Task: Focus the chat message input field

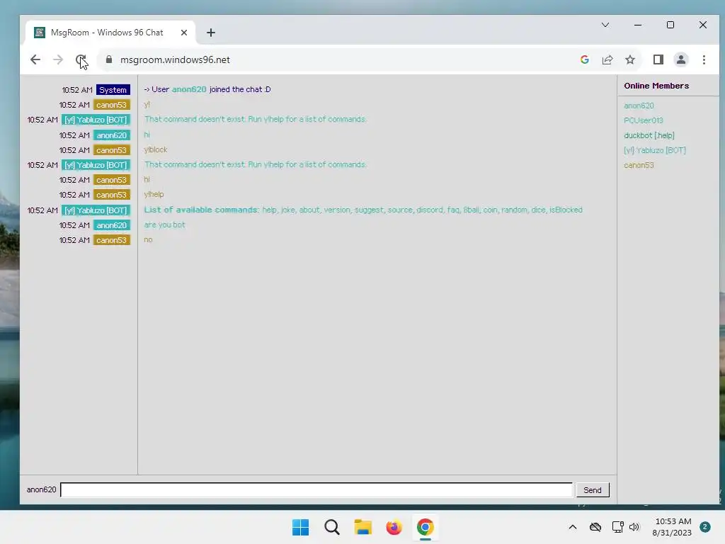Action: click(316, 490)
